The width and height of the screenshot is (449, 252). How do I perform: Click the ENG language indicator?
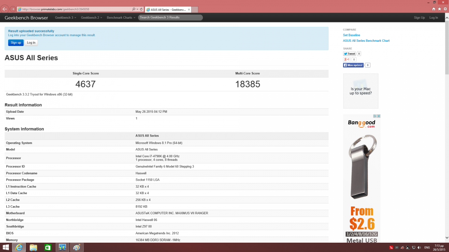click(x=427, y=248)
